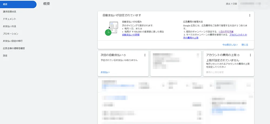This screenshot has width=270, height=124.
Task: Go to 請求処理状況 in sidebar
Action: (x=10, y=12)
